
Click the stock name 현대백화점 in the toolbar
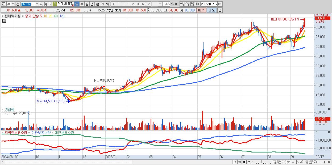(x=65, y=4)
